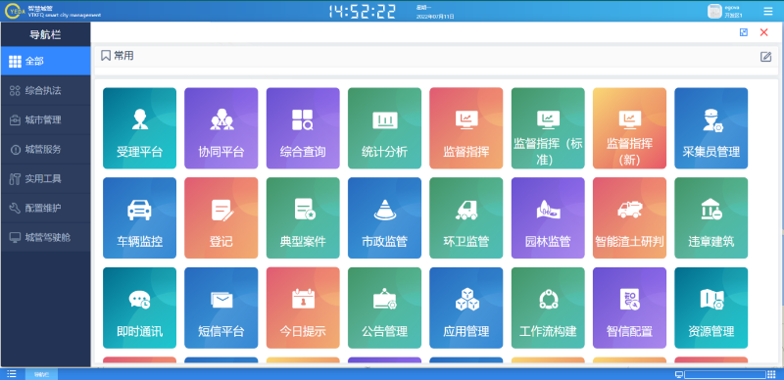Image resolution: width=784 pixels, height=380 pixels.
Task: Open the 统计分析 tile
Action: click(x=384, y=128)
